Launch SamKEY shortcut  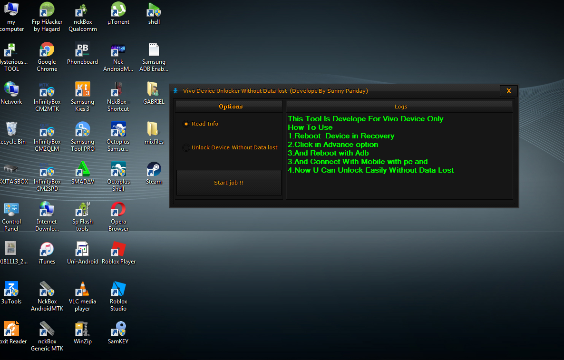118,333
